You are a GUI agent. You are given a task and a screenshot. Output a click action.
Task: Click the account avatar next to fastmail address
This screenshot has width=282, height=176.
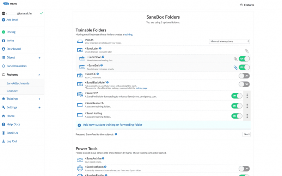[x=4, y=13]
